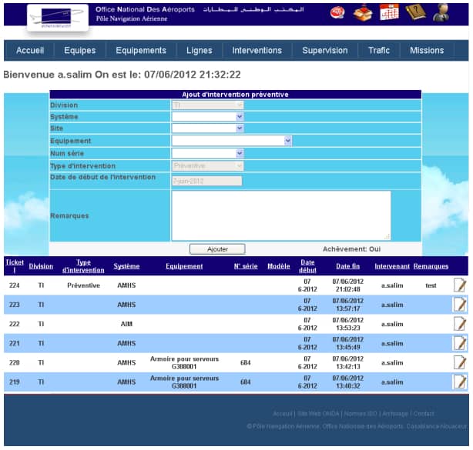Select 'Armoire pour serveurs' cell in ticket 220

(184, 362)
